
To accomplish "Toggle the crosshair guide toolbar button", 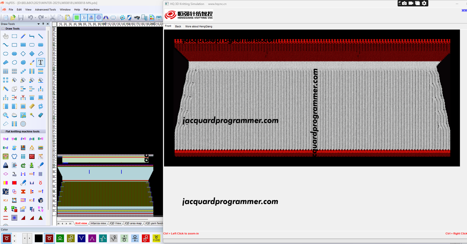I will pyautogui.click(x=99, y=18).
